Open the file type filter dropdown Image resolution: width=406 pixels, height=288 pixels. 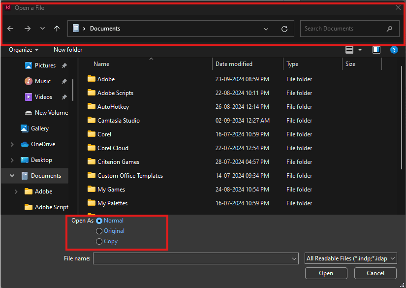(x=351, y=258)
